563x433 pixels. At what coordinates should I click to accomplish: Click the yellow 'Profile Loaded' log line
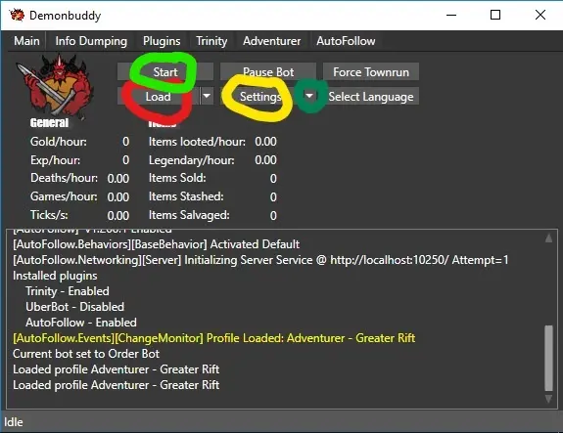coord(214,338)
